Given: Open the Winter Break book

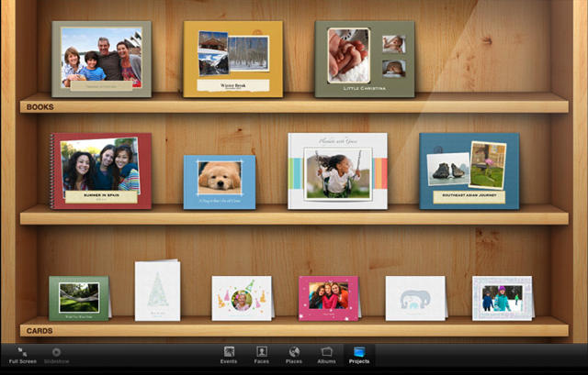Looking at the screenshot, I should (x=232, y=59).
